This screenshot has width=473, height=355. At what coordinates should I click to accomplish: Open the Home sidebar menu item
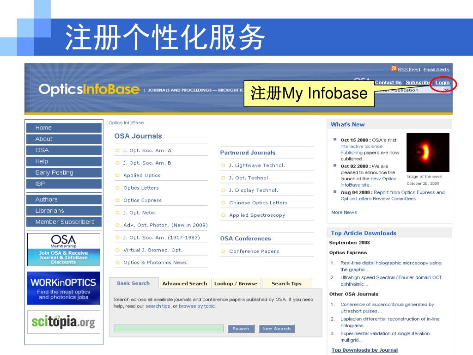(x=64, y=128)
